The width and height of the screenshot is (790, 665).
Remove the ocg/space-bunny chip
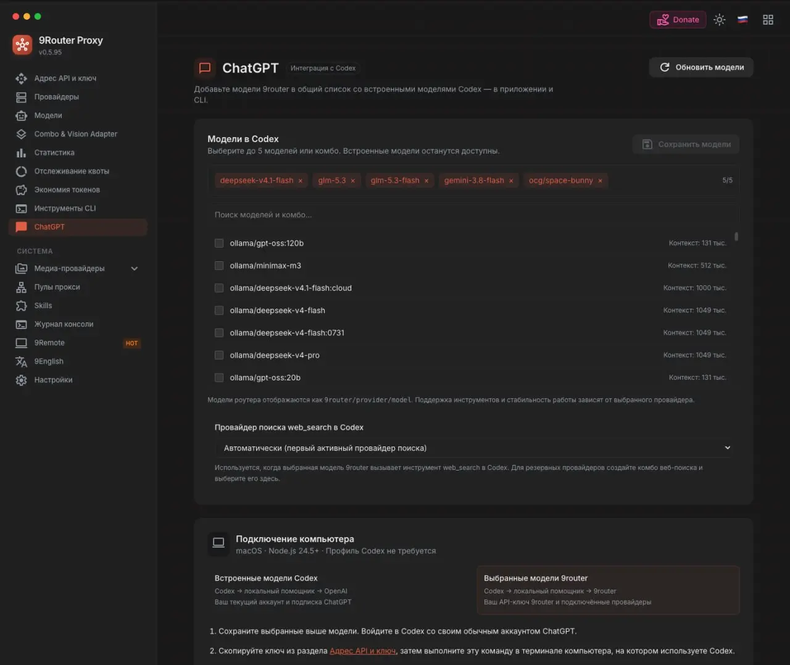click(600, 181)
